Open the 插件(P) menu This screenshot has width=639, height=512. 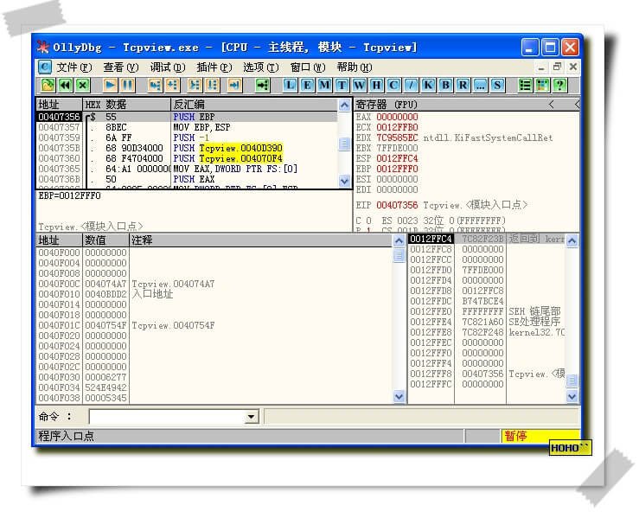(x=214, y=67)
